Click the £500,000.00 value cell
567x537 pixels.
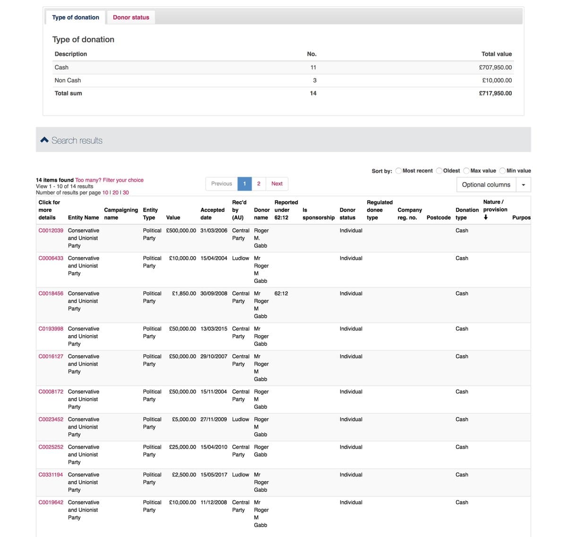[181, 231]
